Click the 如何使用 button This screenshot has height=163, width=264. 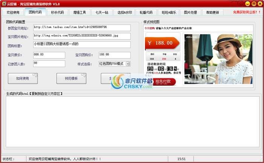[x=23, y=78]
